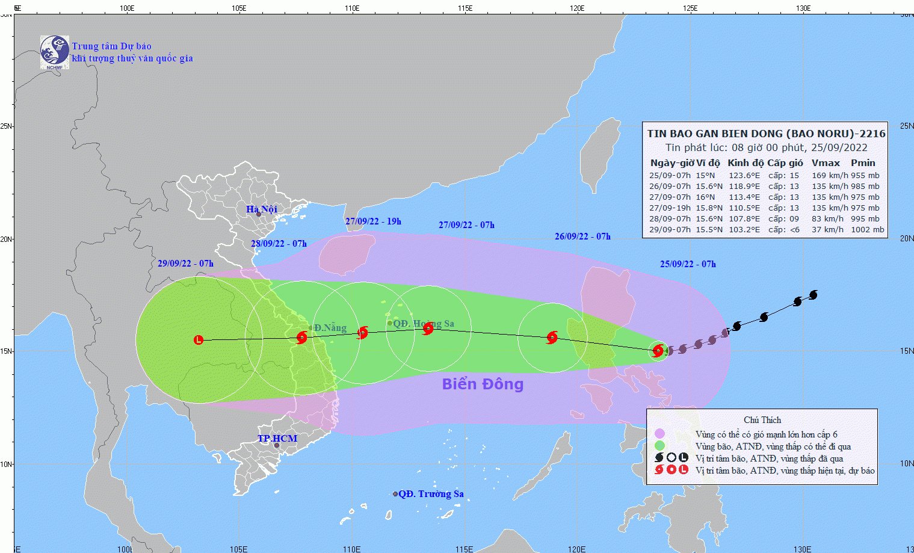The image size is (914, 553).
Task: Click the Chú Thích legend heading
Action: click(762, 420)
